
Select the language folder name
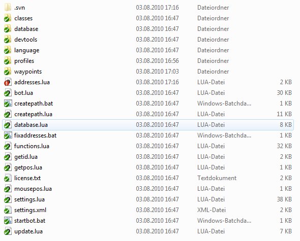click(26, 50)
